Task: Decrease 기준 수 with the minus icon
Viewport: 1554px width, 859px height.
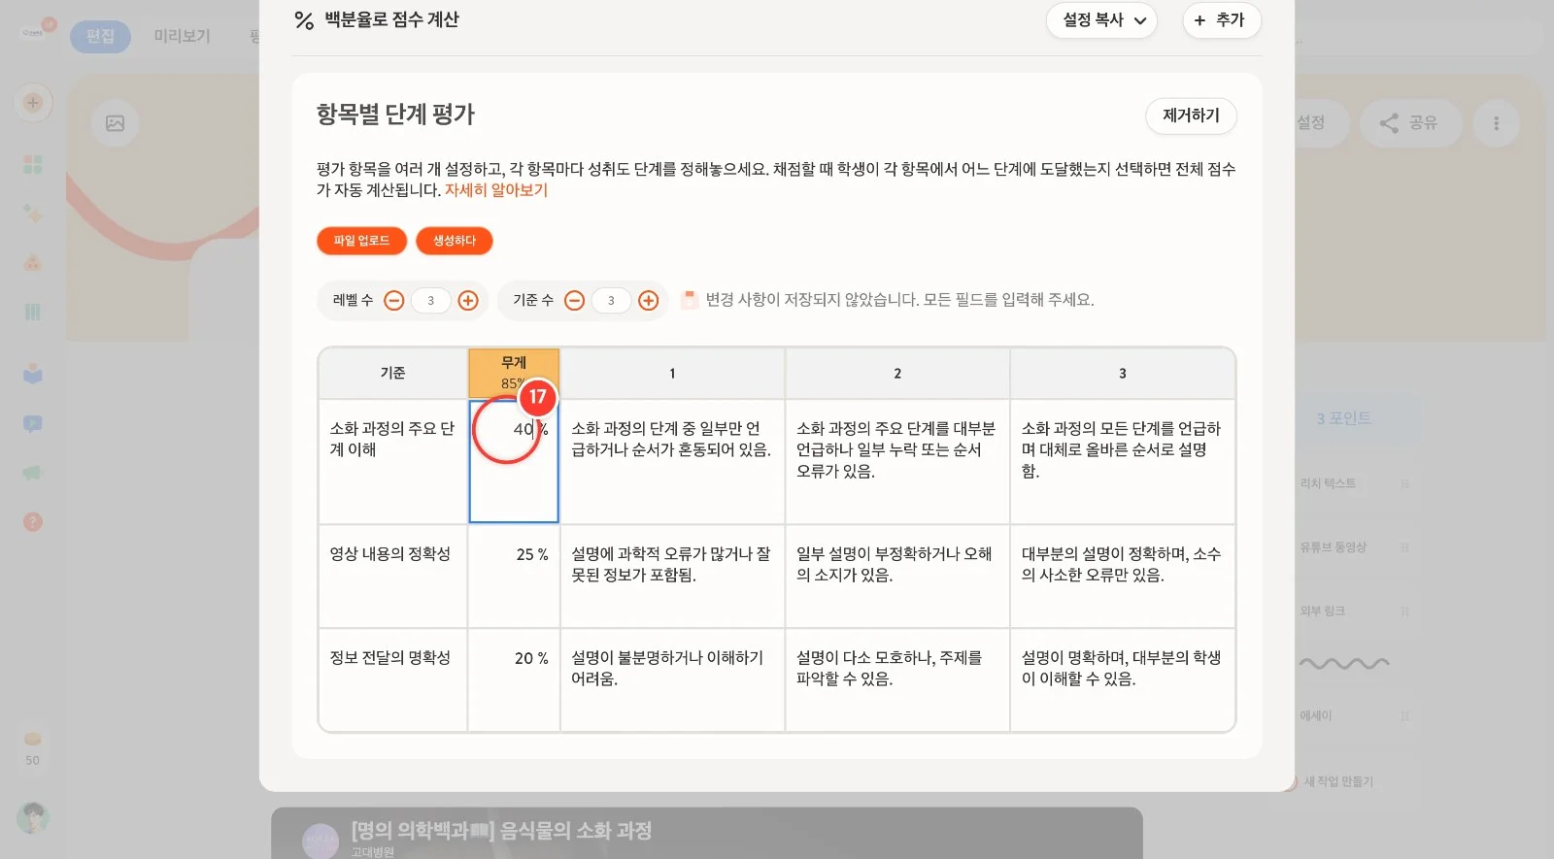Action: 575,301
